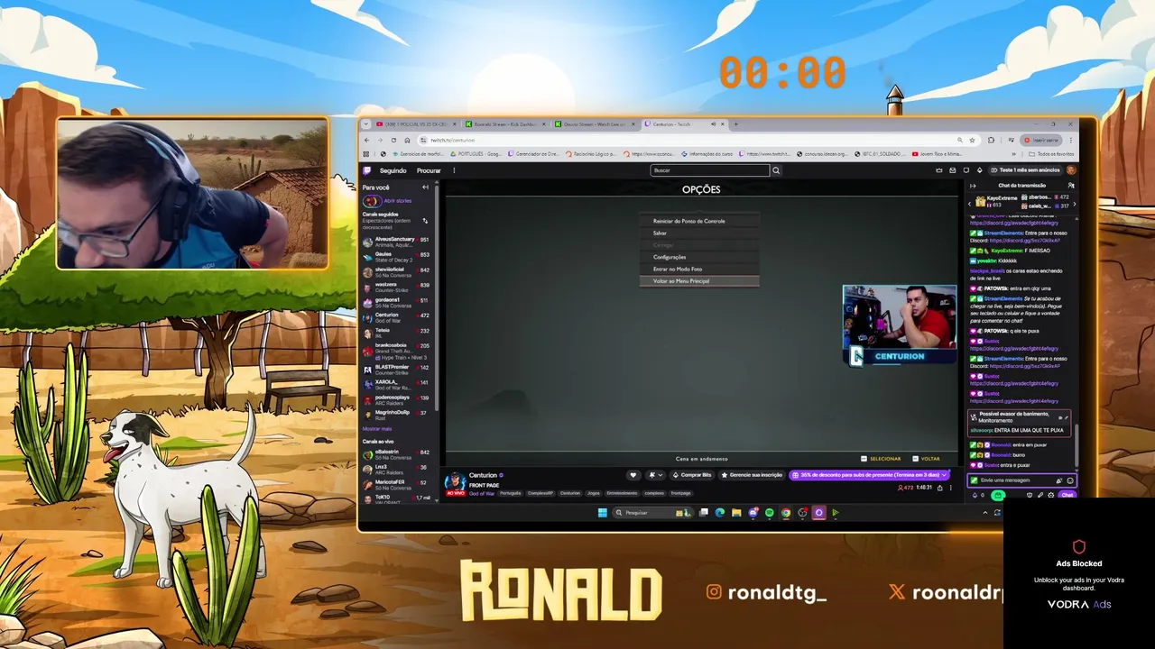The height and width of the screenshot is (649, 1155).
Task: Open the Get Bits icon in top bar
Action: [980, 170]
